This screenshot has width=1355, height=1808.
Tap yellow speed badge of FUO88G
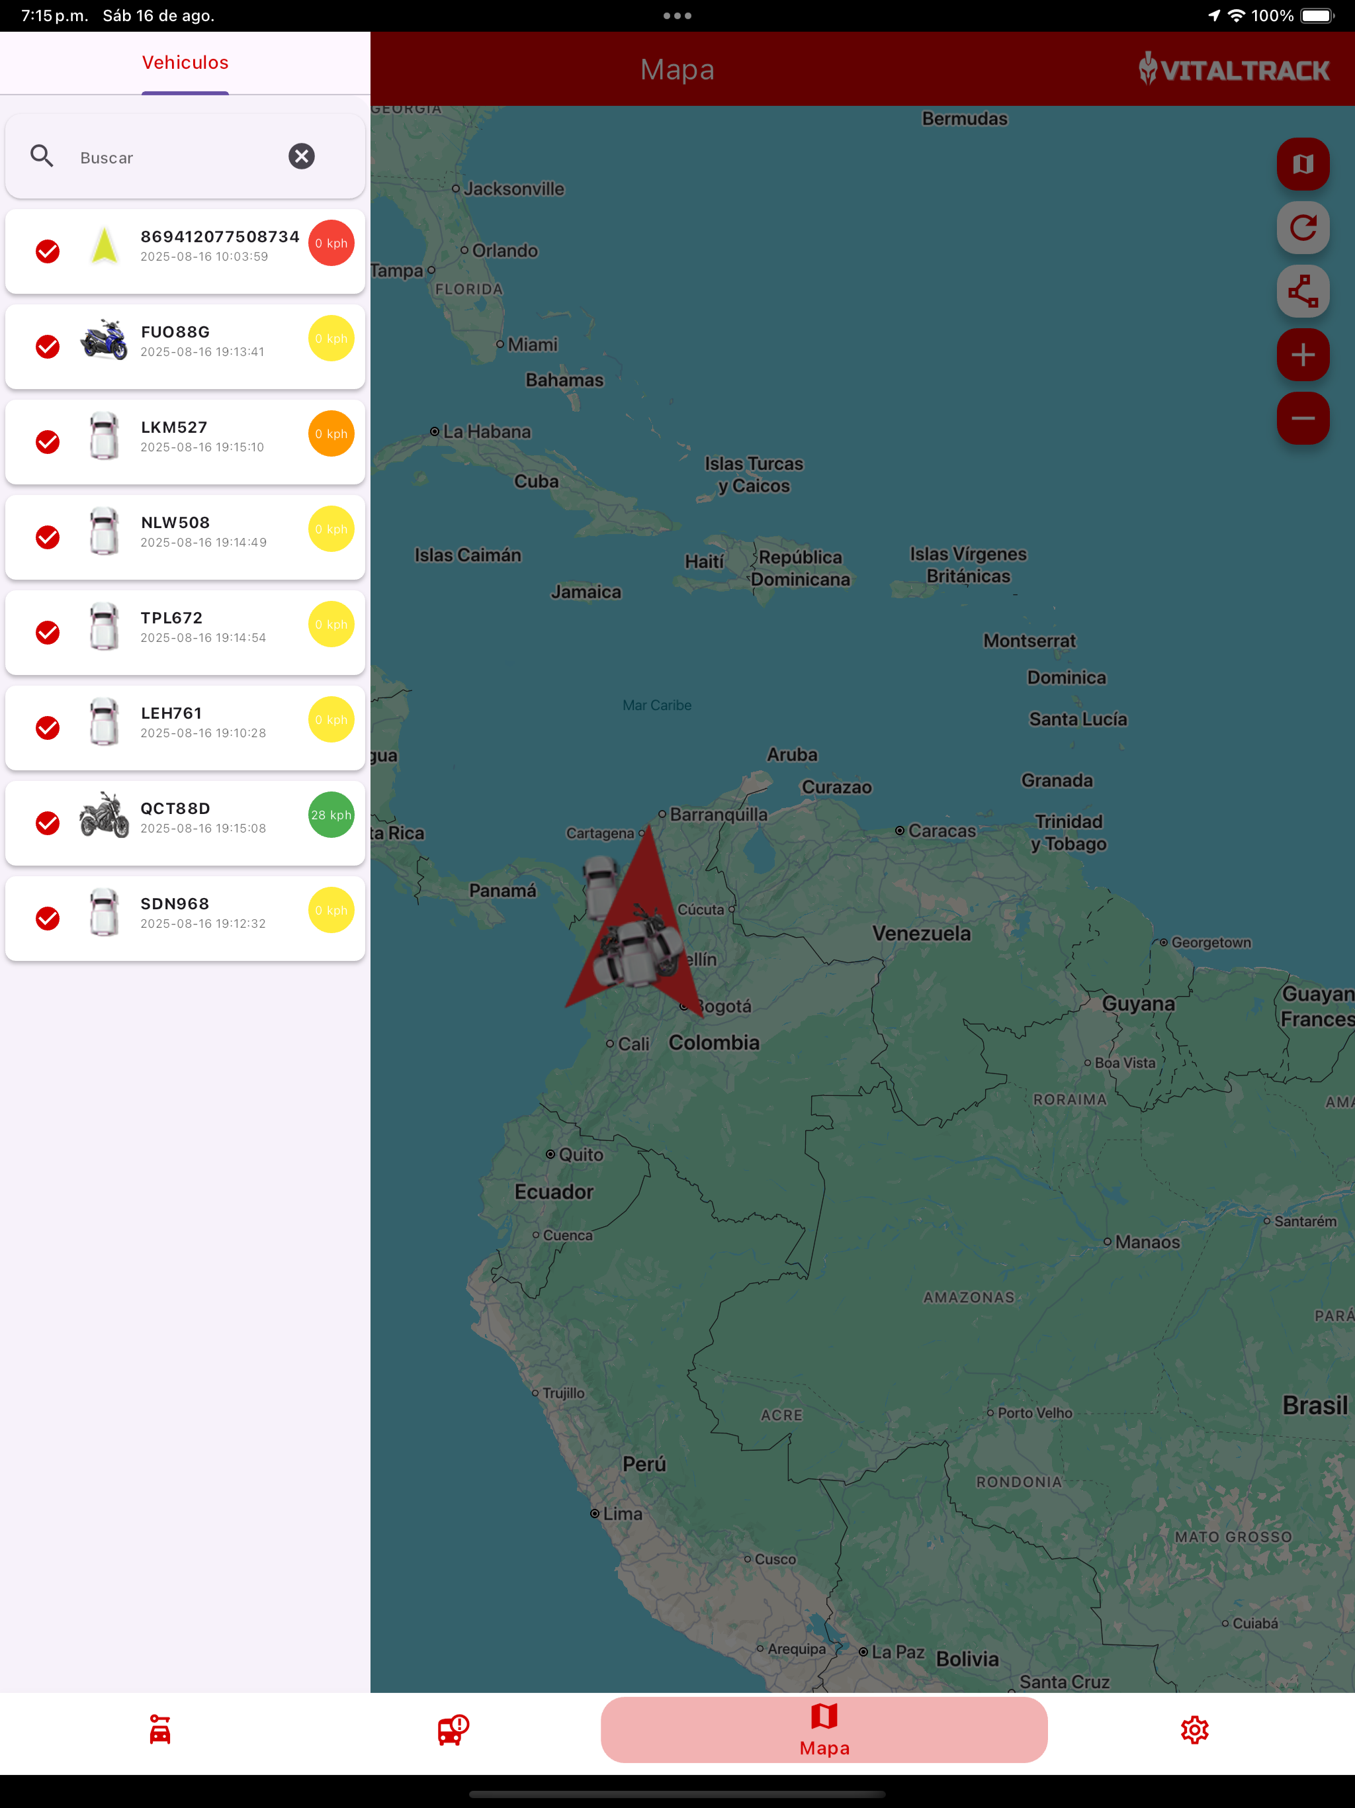tap(331, 338)
